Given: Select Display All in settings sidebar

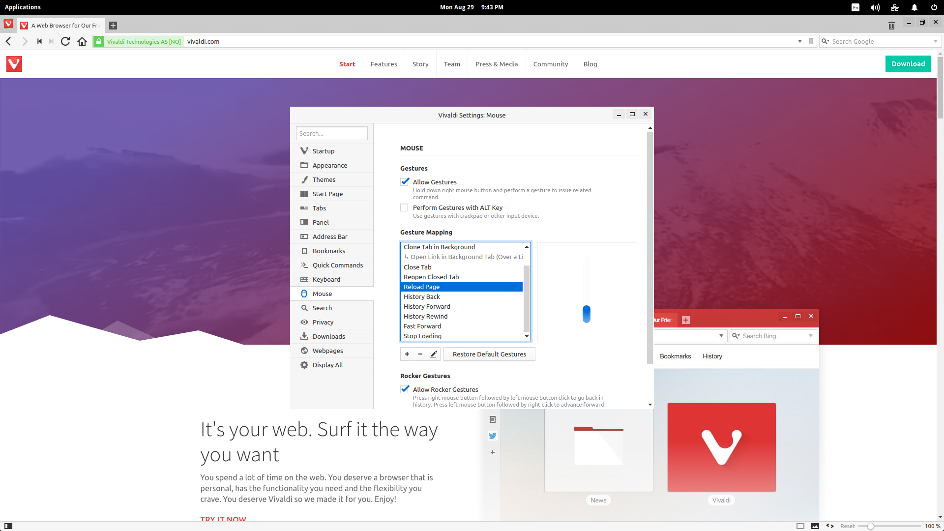Looking at the screenshot, I should (332, 365).
